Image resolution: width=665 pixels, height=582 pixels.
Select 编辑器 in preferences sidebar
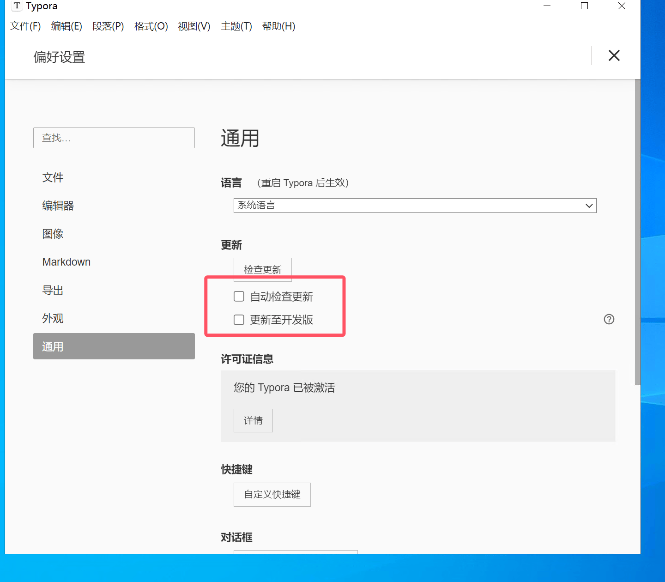(114, 206)
